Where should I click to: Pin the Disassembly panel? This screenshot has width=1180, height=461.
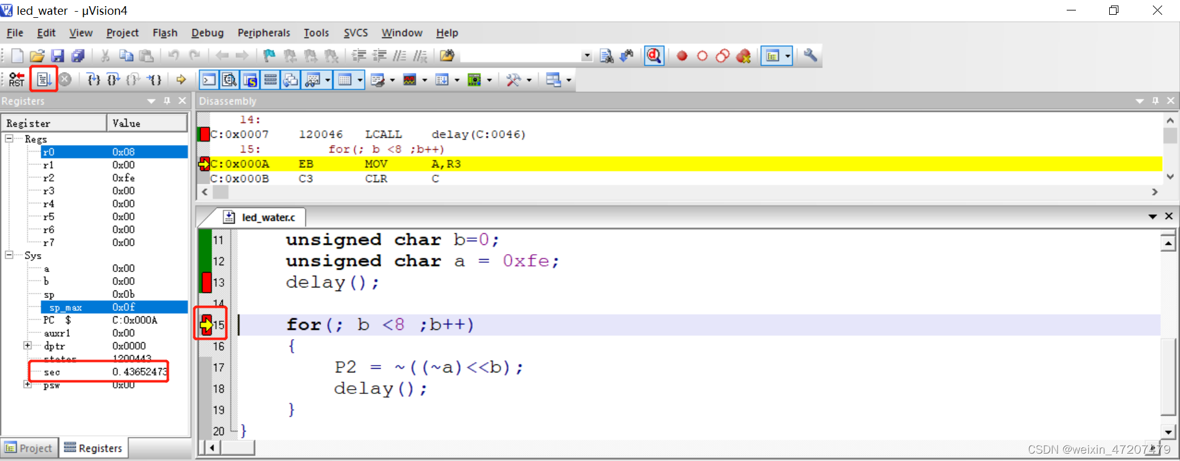click(x=1155, y=100)
